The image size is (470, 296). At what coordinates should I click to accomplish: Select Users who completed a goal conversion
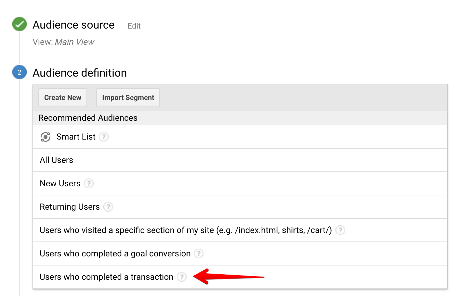115,254
